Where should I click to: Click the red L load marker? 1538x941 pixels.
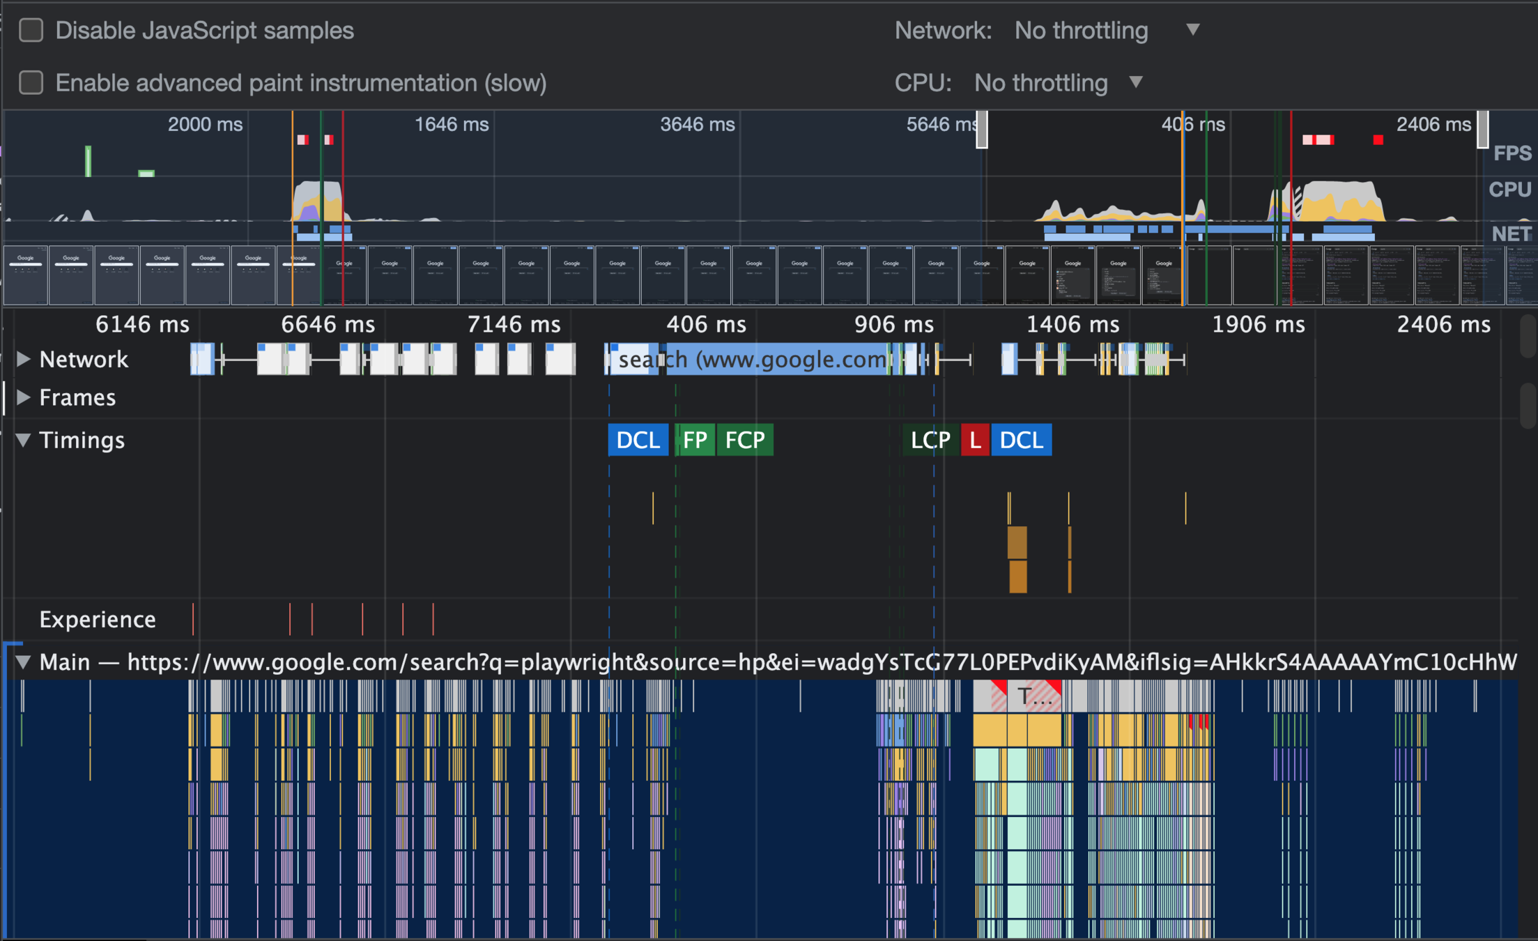pyautogui.click(x=975, y=440)
